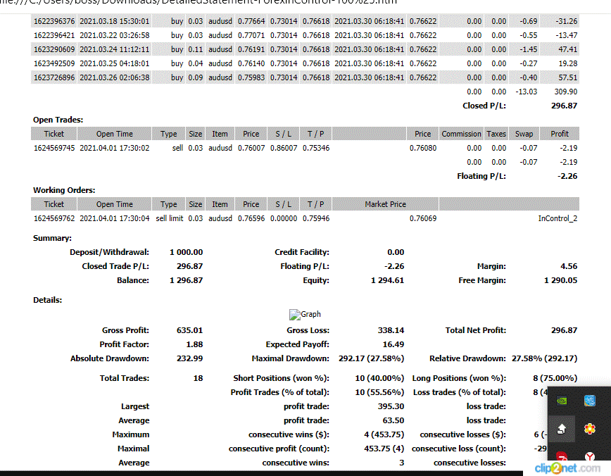Select working order ticket 1624569762
The height and width of the screenshot is (476, 611).
pos(54,218)
